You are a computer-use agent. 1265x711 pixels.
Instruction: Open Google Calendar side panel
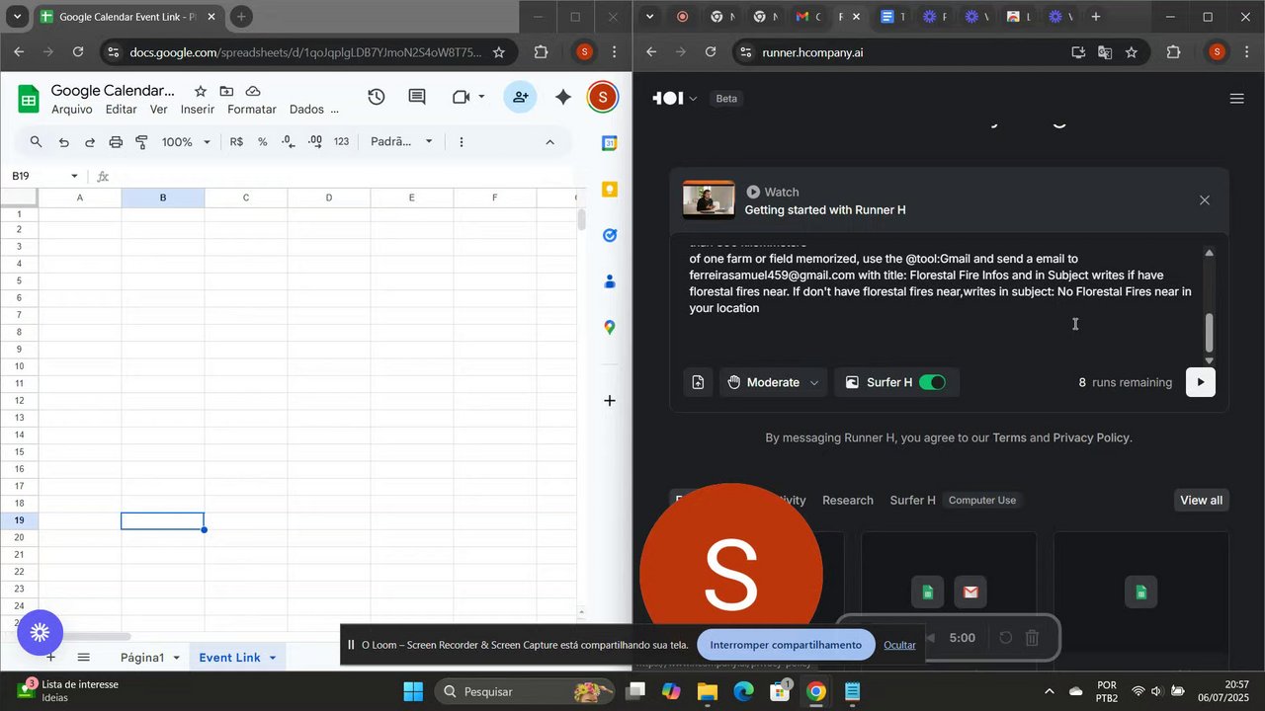point(610,143)
